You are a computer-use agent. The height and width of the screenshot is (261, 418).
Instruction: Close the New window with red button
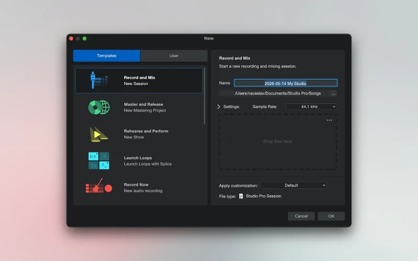click(x=71, y=39)
